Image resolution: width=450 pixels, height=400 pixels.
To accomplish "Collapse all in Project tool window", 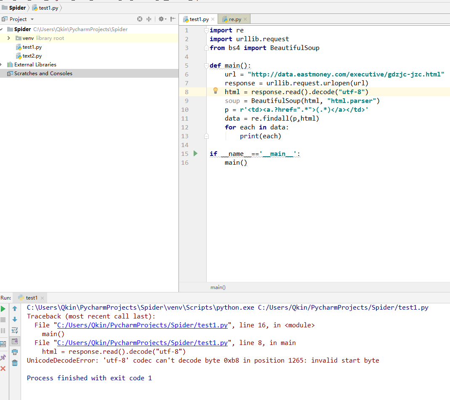I will (149, 19).
